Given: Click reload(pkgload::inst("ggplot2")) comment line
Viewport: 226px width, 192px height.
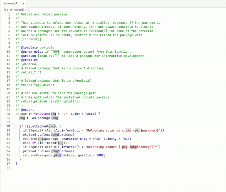Looking at the screenshot, I should [x=50, y=101].
